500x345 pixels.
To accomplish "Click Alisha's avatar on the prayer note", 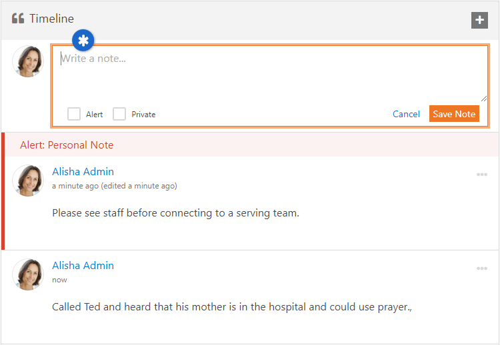I will pos(28,274).
